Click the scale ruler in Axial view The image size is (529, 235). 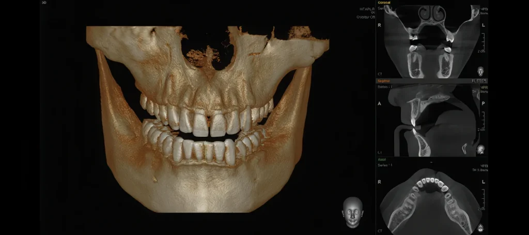coord(483,199)
